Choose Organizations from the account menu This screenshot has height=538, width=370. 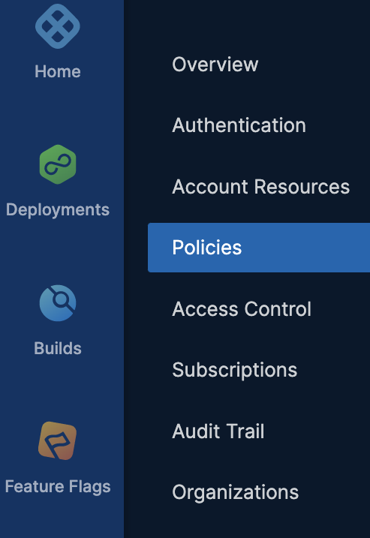(235, 493)
